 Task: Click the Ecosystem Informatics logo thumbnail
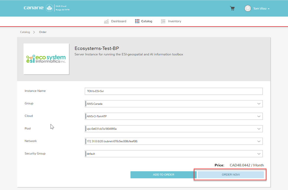(x=46, y=59)
